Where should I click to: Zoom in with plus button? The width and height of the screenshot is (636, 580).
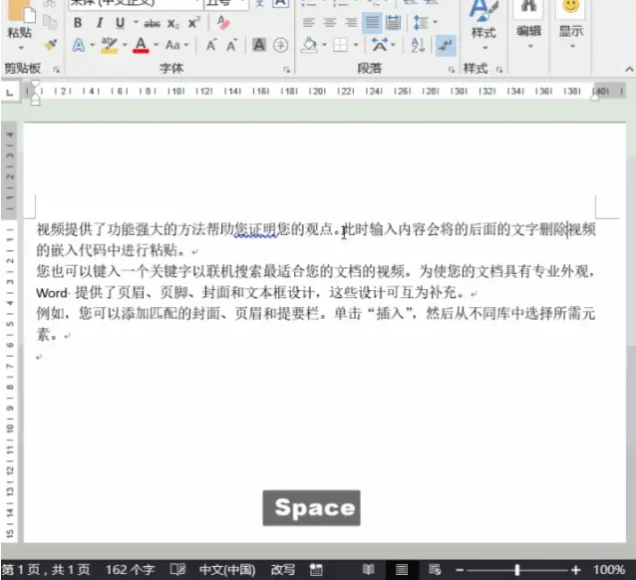[x=575, y=570]
